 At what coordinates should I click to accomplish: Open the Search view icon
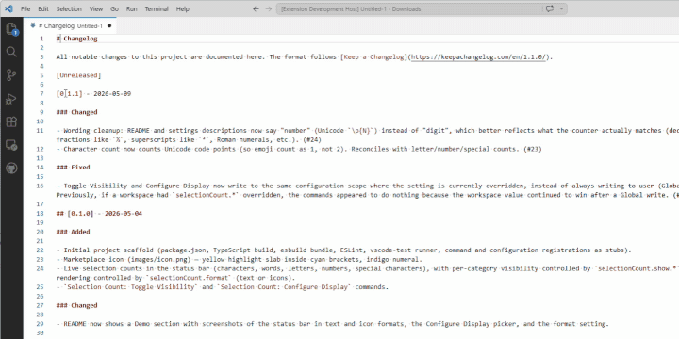point(11,53)
